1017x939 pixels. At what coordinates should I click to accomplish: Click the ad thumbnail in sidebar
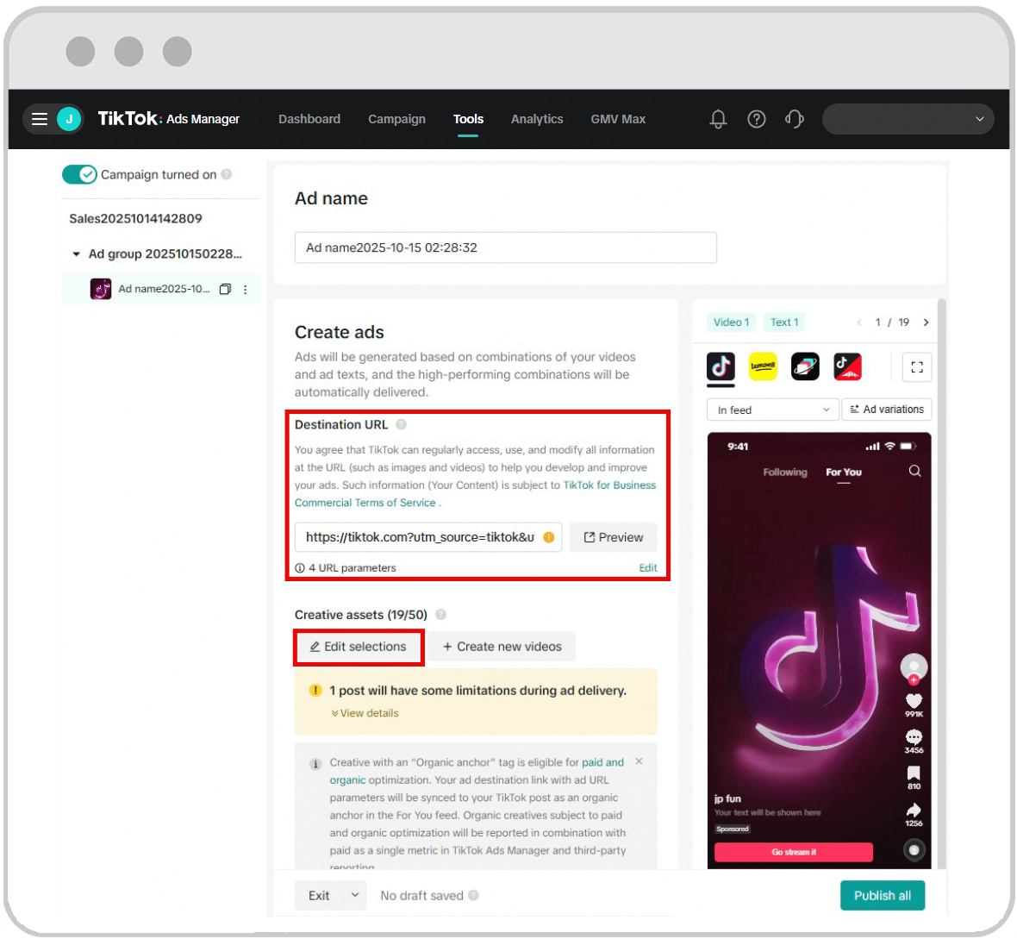click(x=101, y=289)
